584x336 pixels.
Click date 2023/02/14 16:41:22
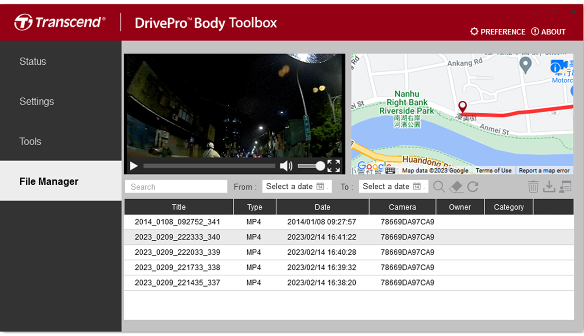pyautogui.click(x=322, y=237)
